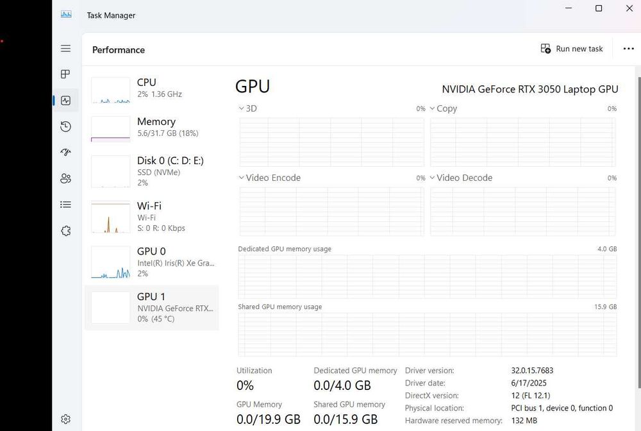Open the hamburger navigation menu
Viewport: 641px width, 431px height.
coord(65,49)
